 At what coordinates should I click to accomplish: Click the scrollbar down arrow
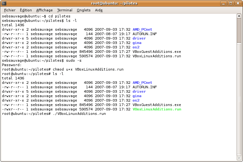239,158
